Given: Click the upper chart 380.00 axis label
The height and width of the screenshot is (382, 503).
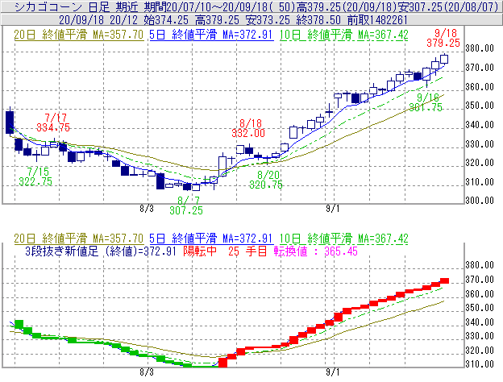Looking at the screenshot, I should pyautogui.click(x=480, y=48).
